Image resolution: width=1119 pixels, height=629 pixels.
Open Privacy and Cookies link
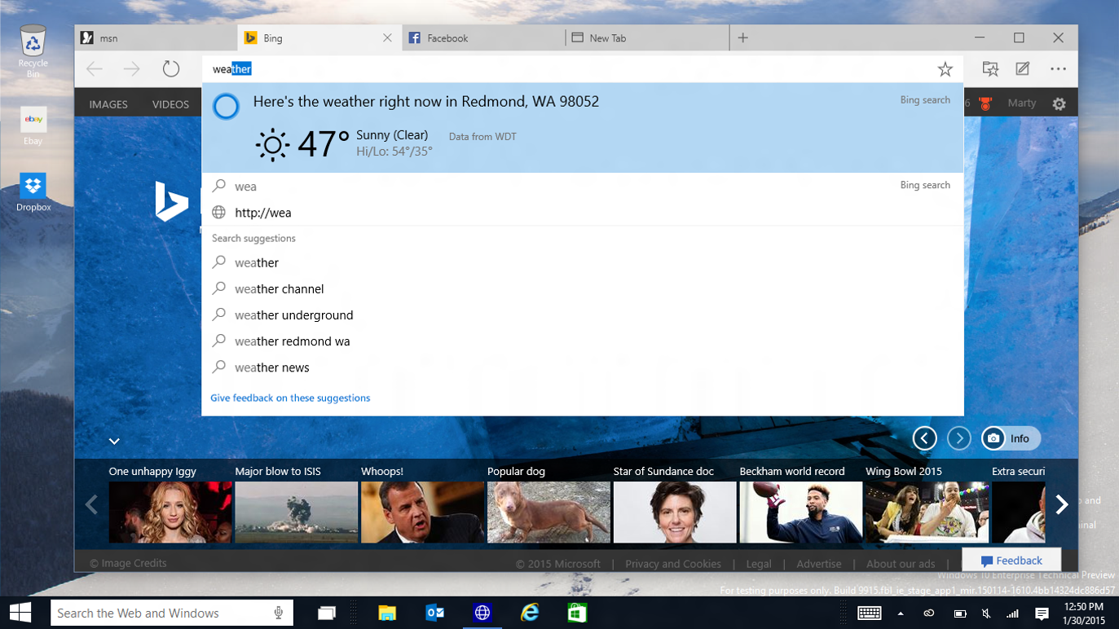point(673,564)
